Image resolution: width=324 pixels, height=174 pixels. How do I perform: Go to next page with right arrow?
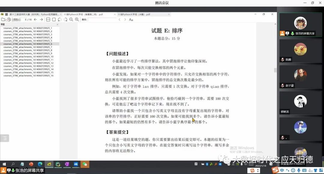pos(41,19)
